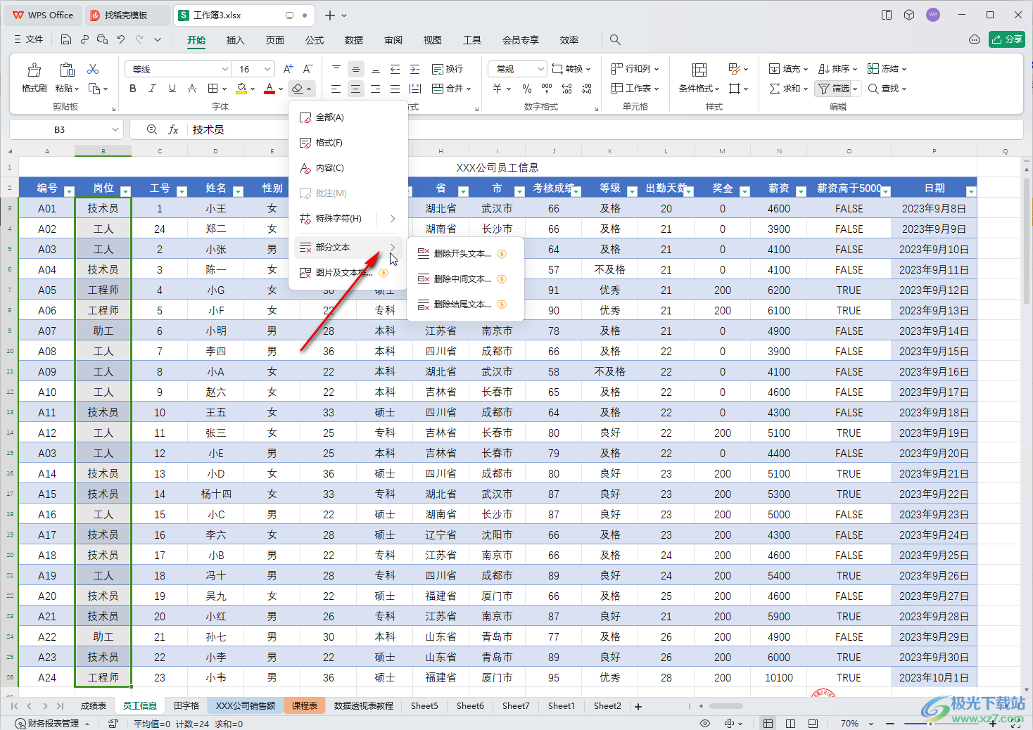Viewport: 1033px width, 730px height.
Task: Click the increase indent icon
Action: tap(414, 69)
